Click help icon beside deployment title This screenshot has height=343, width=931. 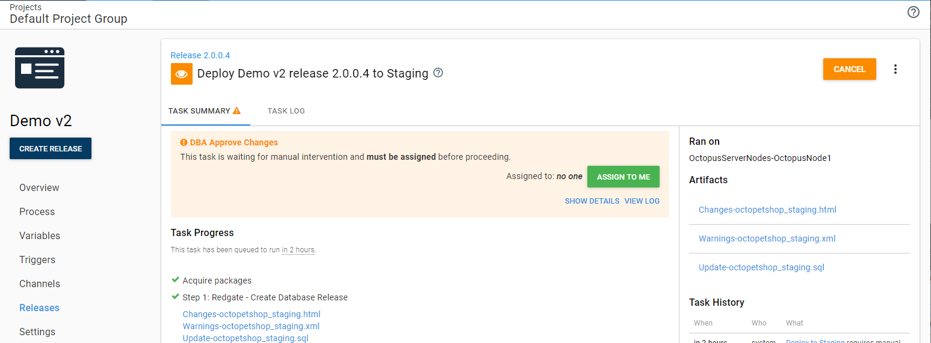click(x=438, y=73)
